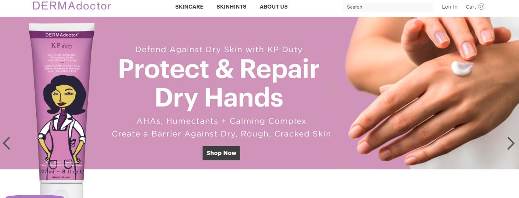Screen dimensions: 519x198
Task: Click the lotion dollop on the hand
Action: tap(462, 69)
